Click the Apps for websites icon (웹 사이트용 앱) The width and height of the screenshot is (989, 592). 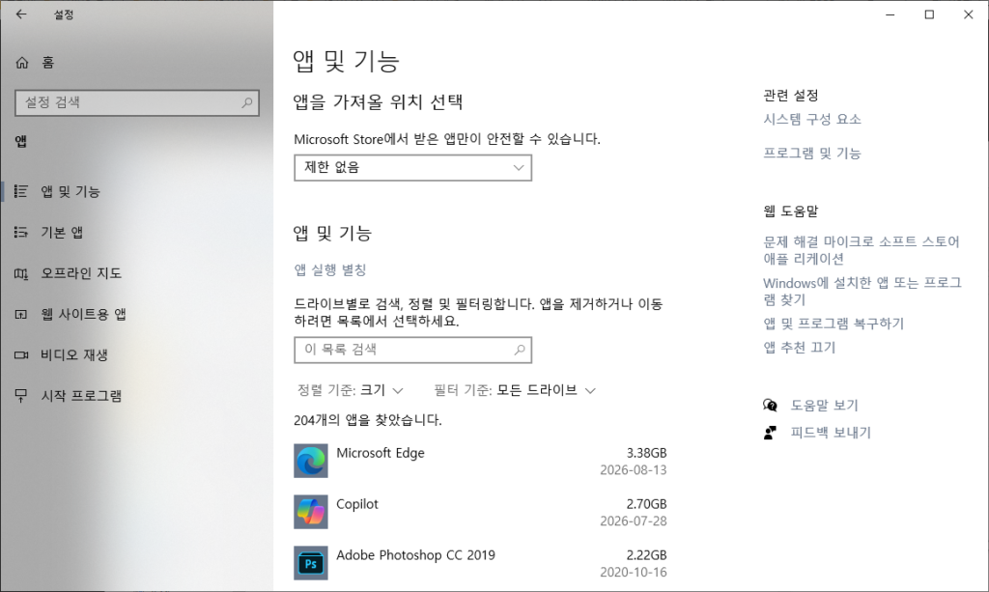21,314
